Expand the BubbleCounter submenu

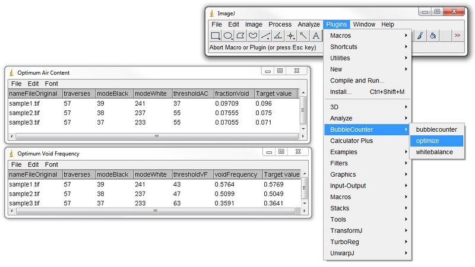point(367,129)
